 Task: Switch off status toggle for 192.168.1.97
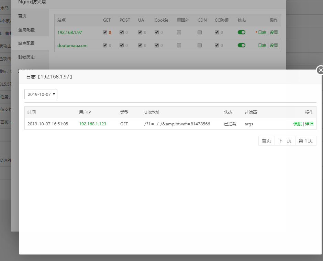click(242, 32)
